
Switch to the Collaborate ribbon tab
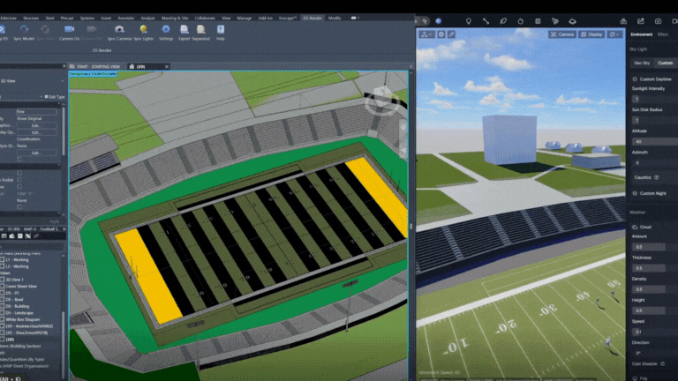click(x=205, y=19)
